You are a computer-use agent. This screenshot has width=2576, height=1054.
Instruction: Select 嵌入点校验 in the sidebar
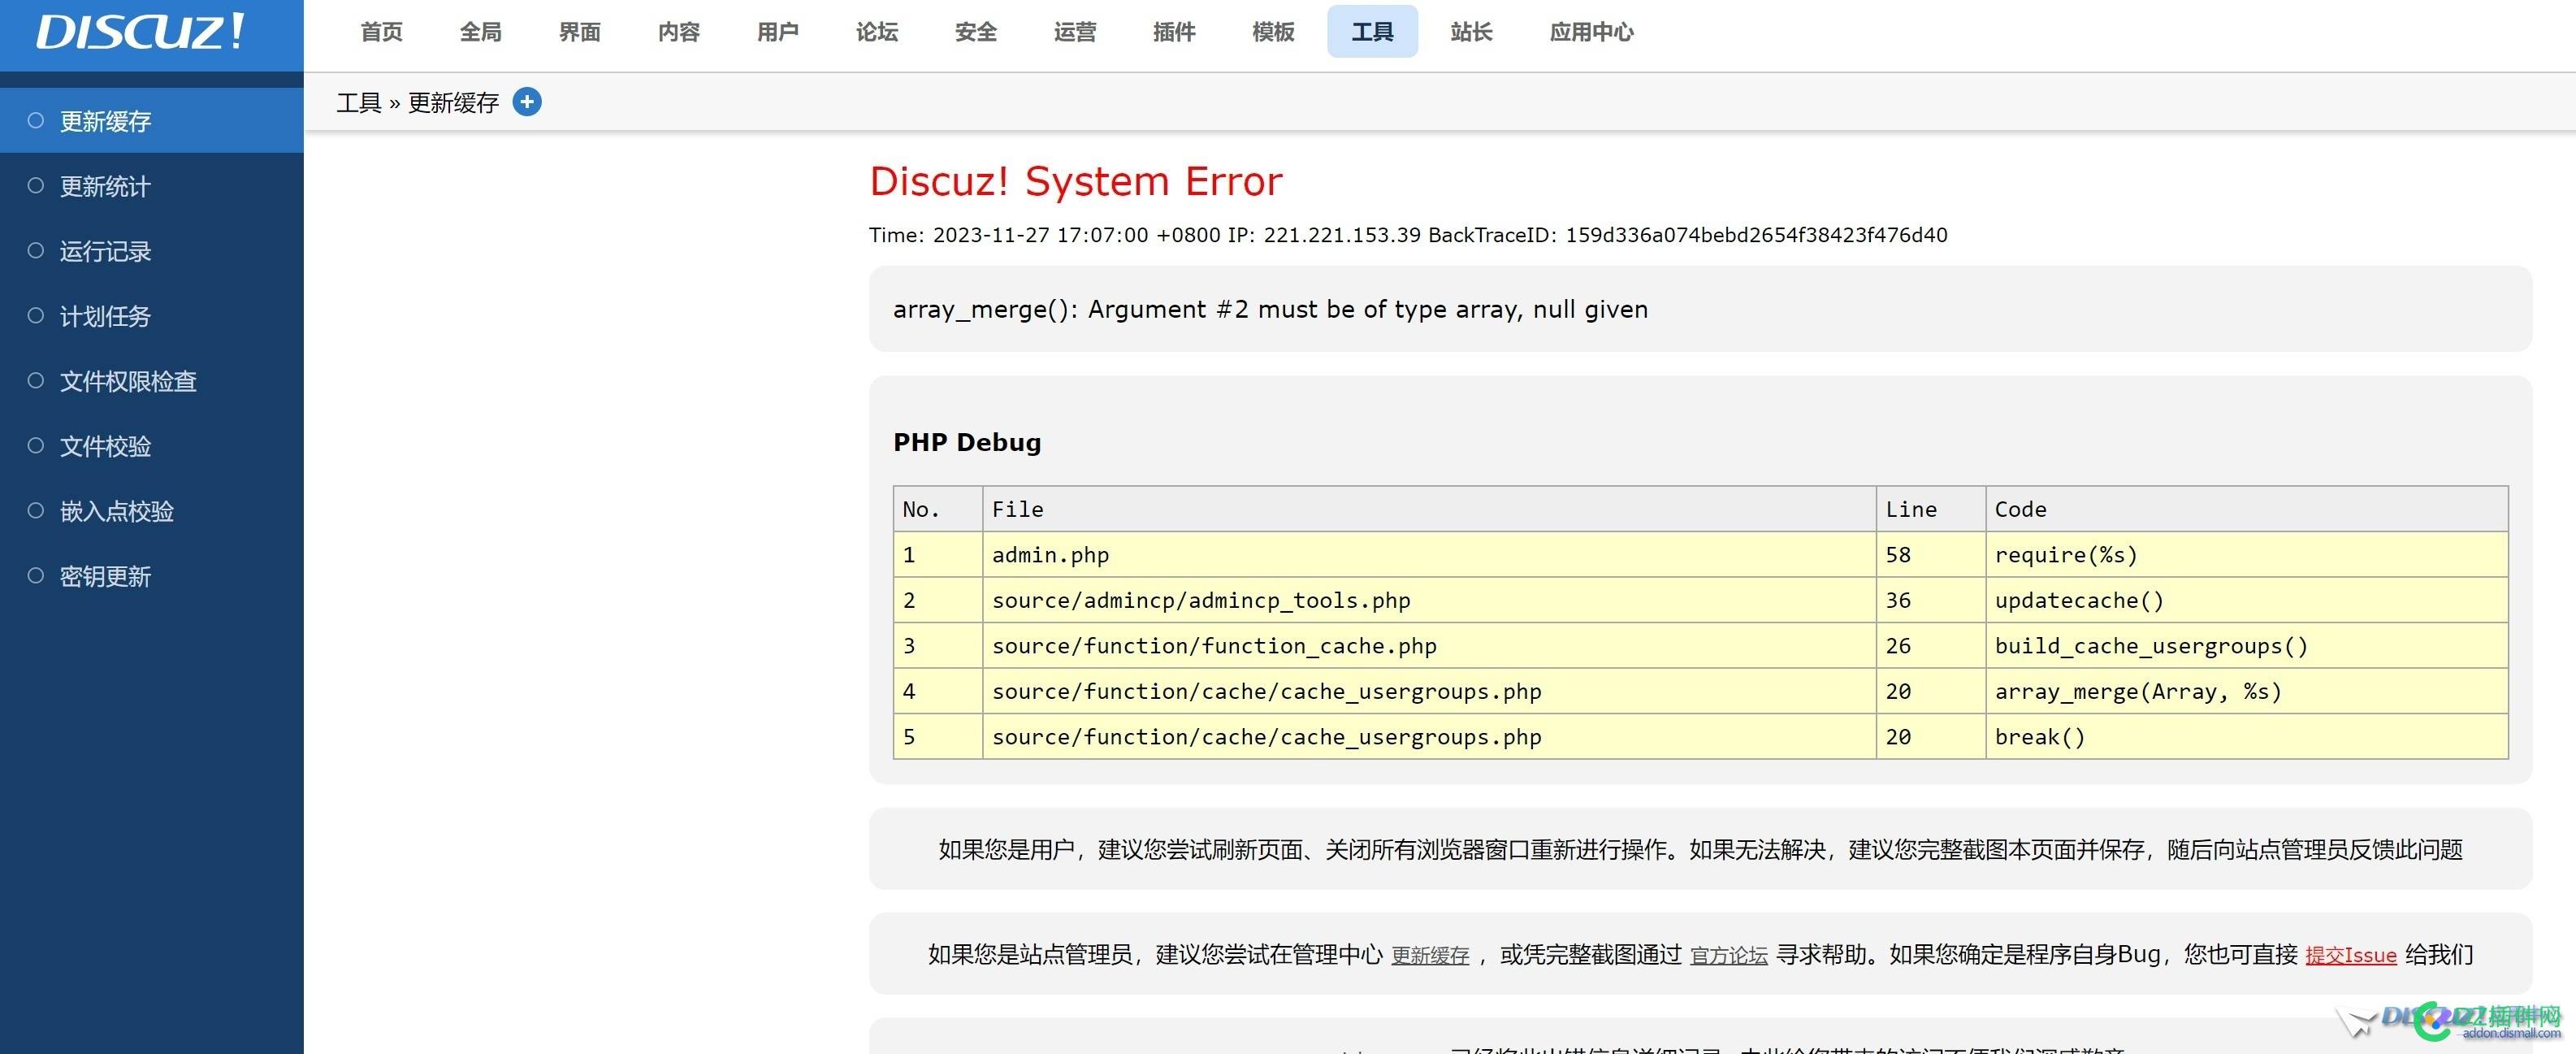[x=152, y=511]
